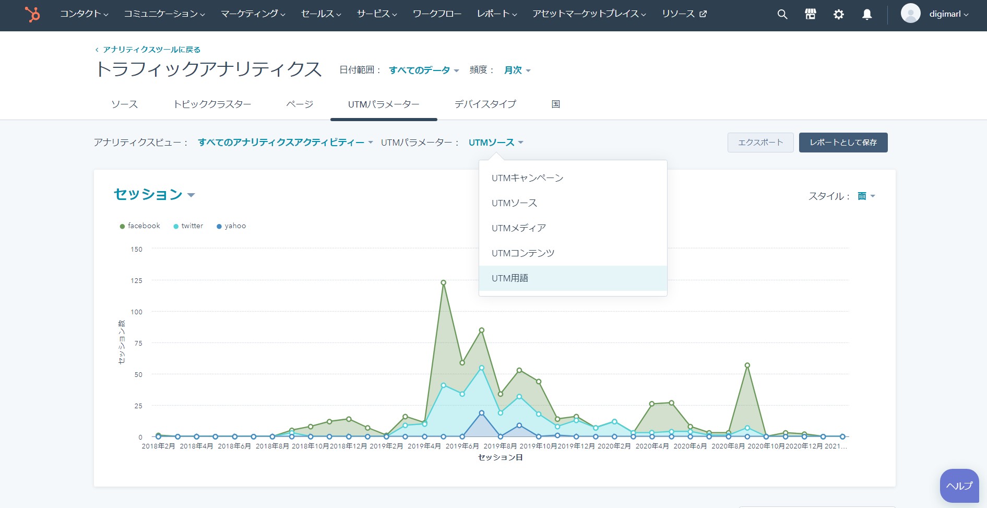The image size is (987, 508).
Task: Open the settings gear icon
Action: click(838, 15)
